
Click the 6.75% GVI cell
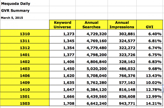[150, 54]
